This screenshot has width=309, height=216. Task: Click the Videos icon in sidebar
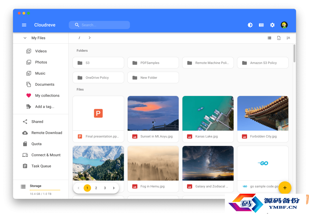(x=29, y=51)
